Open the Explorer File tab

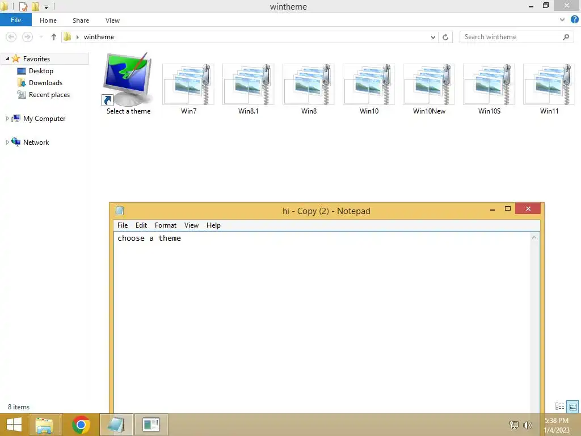[x=16, y=20]
